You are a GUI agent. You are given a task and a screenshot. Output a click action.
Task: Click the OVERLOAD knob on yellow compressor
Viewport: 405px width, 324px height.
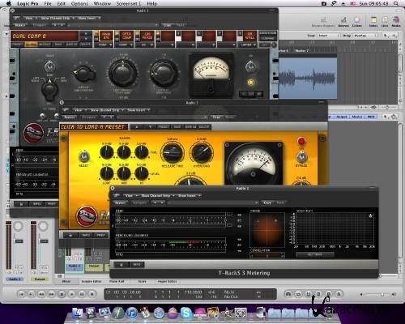pos(202,152)
